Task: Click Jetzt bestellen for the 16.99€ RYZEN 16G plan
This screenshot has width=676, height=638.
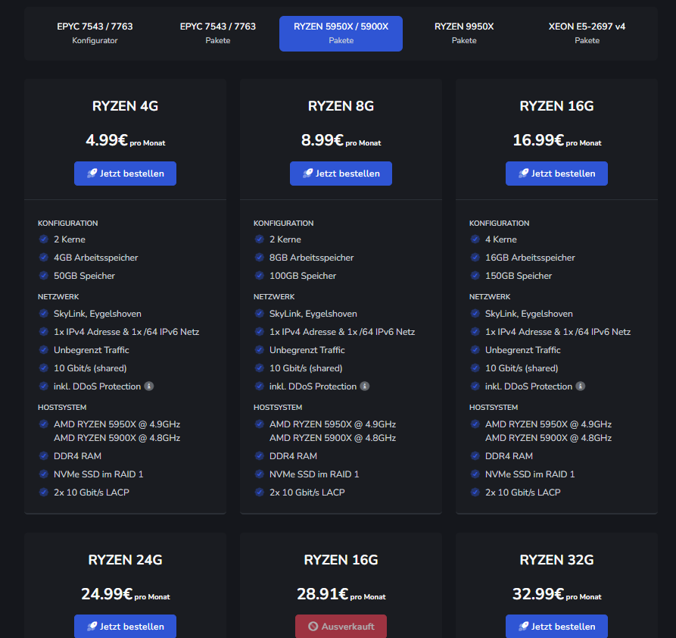Action: click(x=556, y=174)
